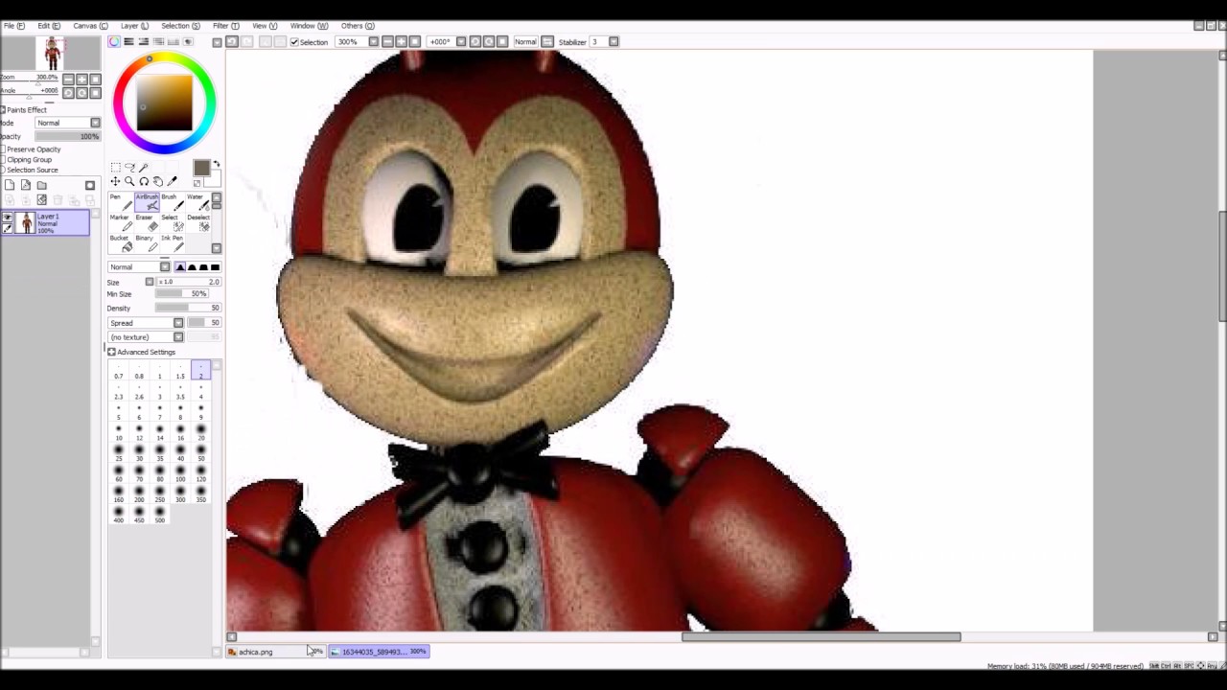Enable Preserve Opacity checkbox
This screenshot has height=690, width=1227.
click(4, 149)
